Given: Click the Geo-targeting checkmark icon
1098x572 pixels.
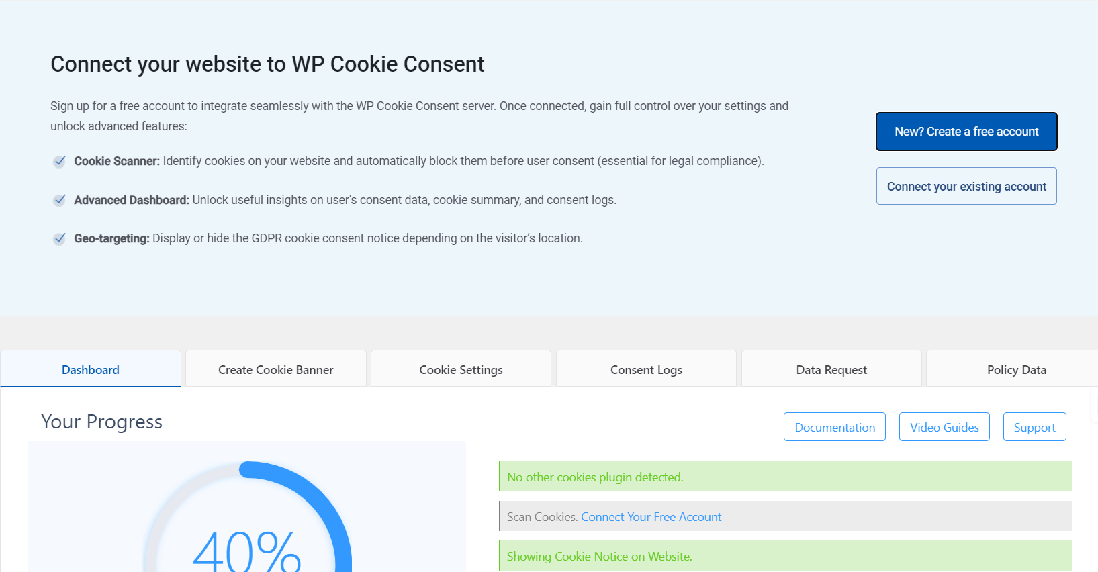Looking at the screenshot, I should [x=59, y=238].
